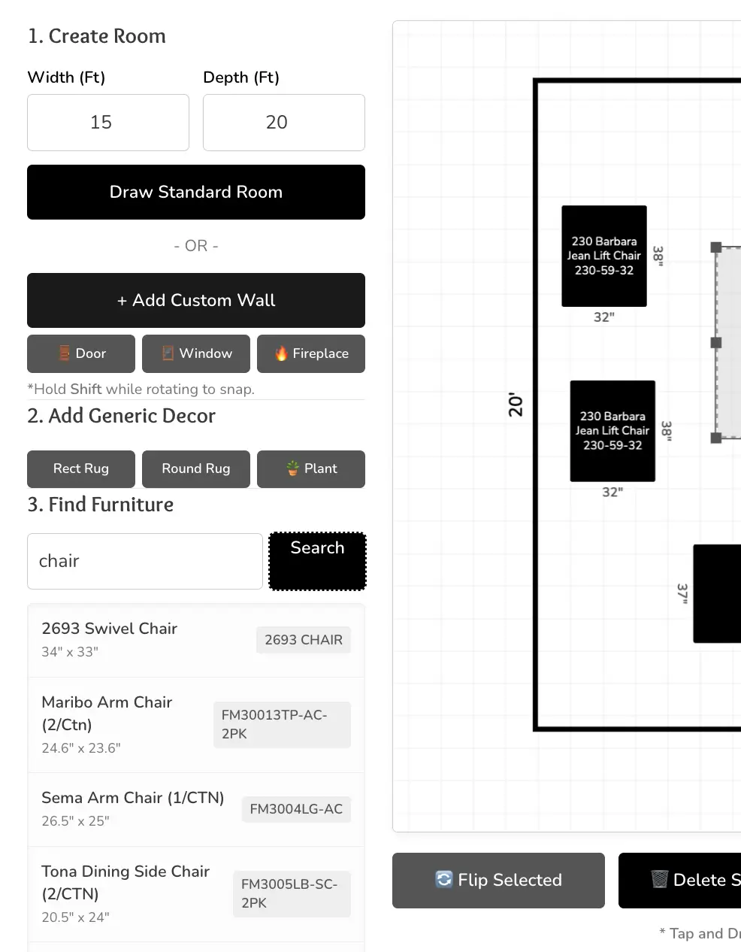Screen dimensions: 741x952
Task: Click the Width (Ft) input field
Action: click(x=108, y=123)
